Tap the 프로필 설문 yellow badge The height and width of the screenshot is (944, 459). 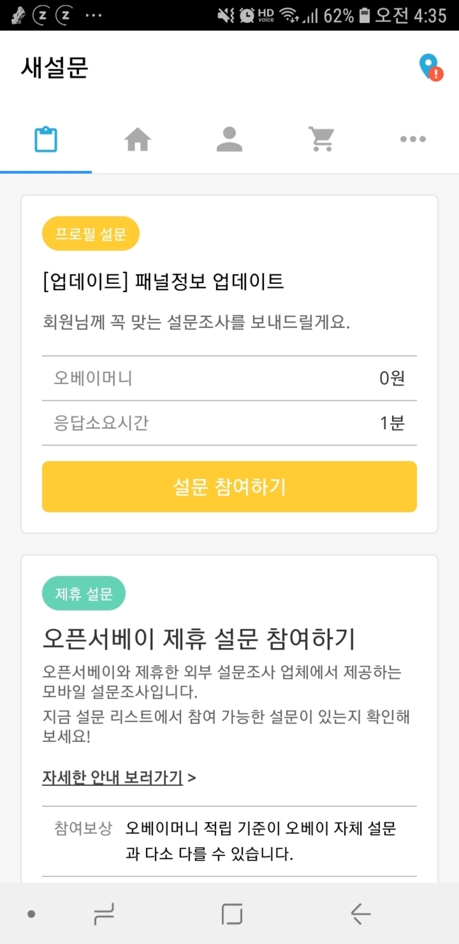[91, 234]
